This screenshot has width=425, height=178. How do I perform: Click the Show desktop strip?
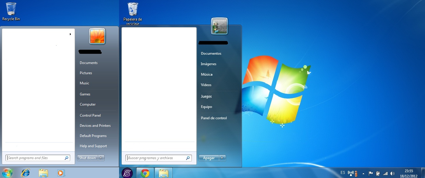[x=423, y=173]
